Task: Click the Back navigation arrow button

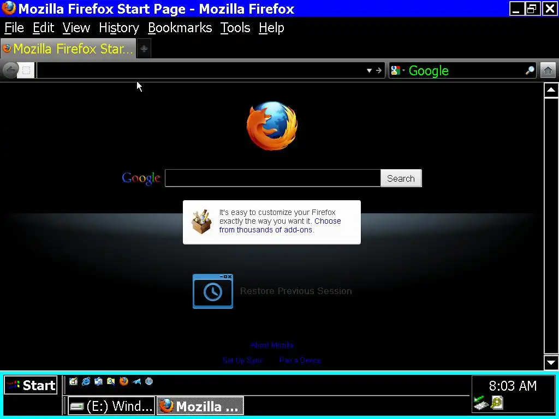Action: click(x=10, y=70)
